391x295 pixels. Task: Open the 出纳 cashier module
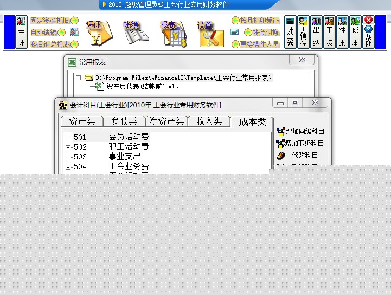[x=316, y=33]
